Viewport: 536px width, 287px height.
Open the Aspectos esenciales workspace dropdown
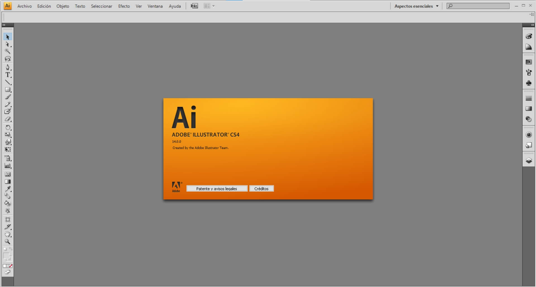coord(416,6)
